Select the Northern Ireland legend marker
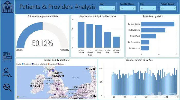This screenshot has width=180, height=100. (x=32, y=64)
